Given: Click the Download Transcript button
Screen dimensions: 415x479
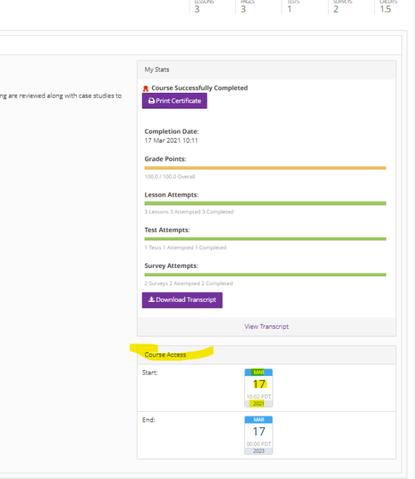Looking at the screenshot, I should [182, 300].
